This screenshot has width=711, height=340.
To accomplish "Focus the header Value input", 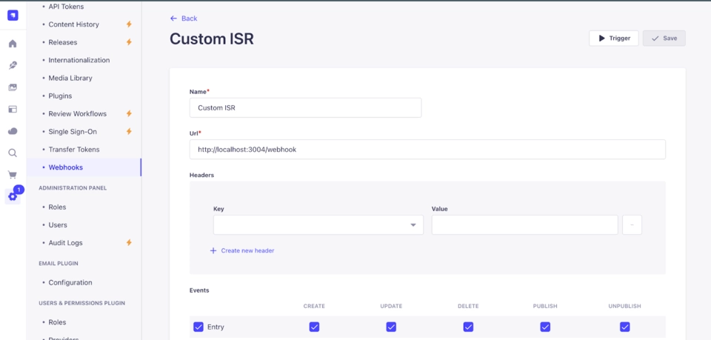I will pos(524,225).
